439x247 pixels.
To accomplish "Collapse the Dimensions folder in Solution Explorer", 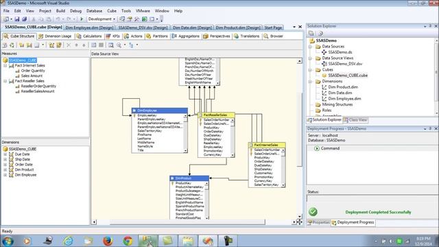I will (310, 82).
